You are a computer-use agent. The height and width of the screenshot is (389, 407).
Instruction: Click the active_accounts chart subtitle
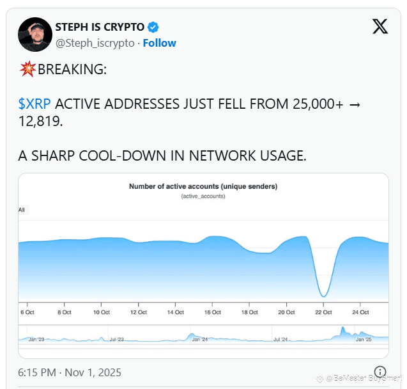click(x=203, y=196)
